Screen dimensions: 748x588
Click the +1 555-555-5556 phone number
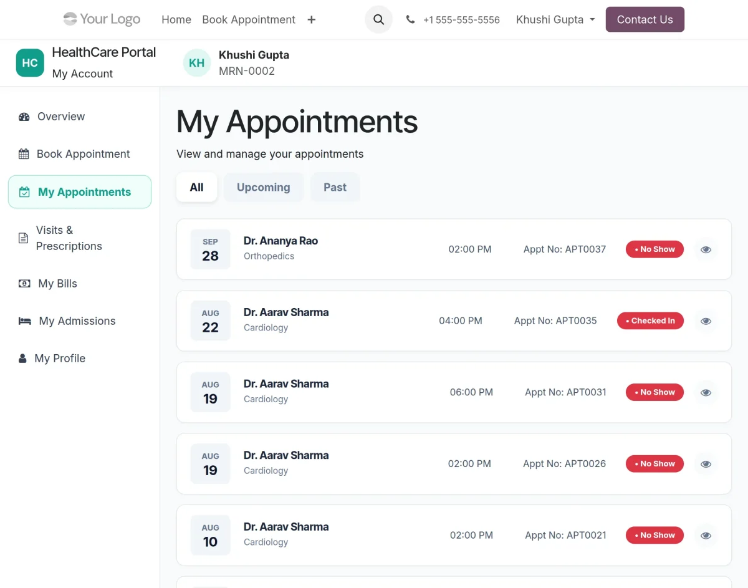(x=461, y=20)
